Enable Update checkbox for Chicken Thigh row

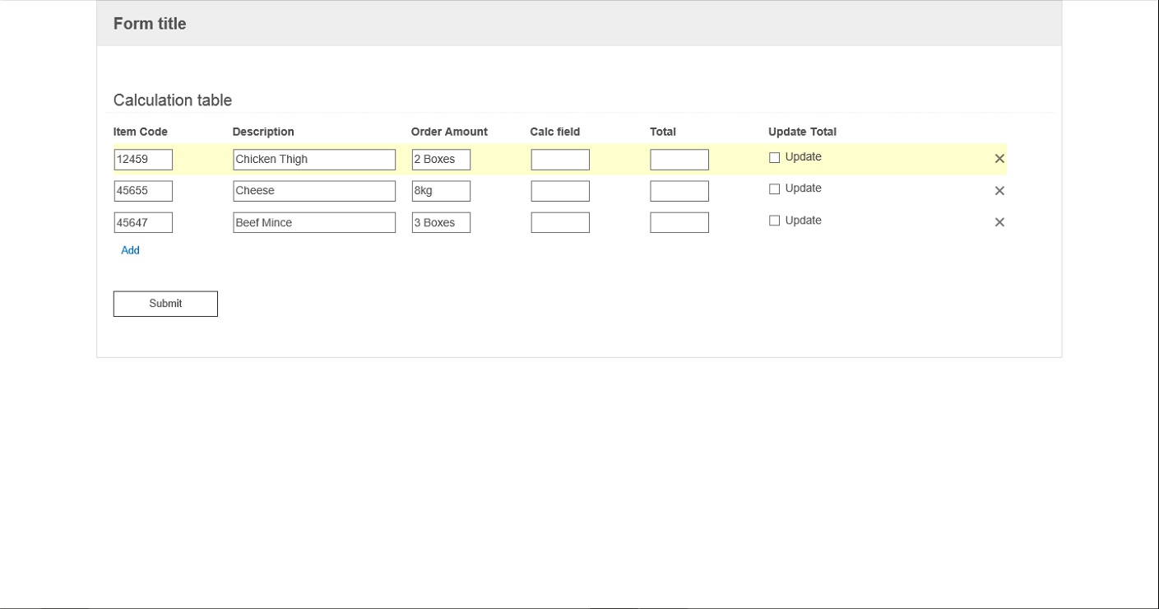(774, 158)
